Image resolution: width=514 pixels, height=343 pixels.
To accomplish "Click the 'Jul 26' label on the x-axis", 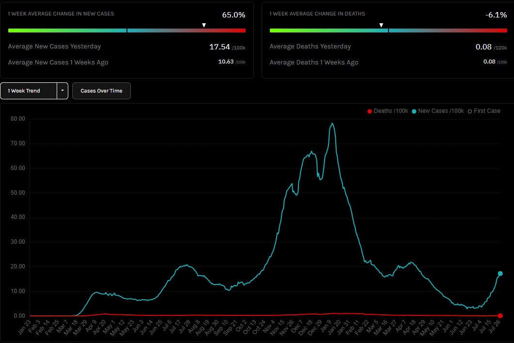I will 496,328.
